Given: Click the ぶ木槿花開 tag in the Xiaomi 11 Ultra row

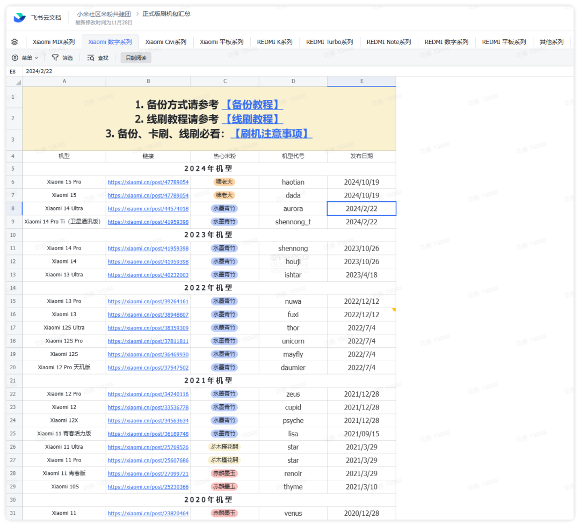Looking at the screenshot, I should (x=224, y=447).
